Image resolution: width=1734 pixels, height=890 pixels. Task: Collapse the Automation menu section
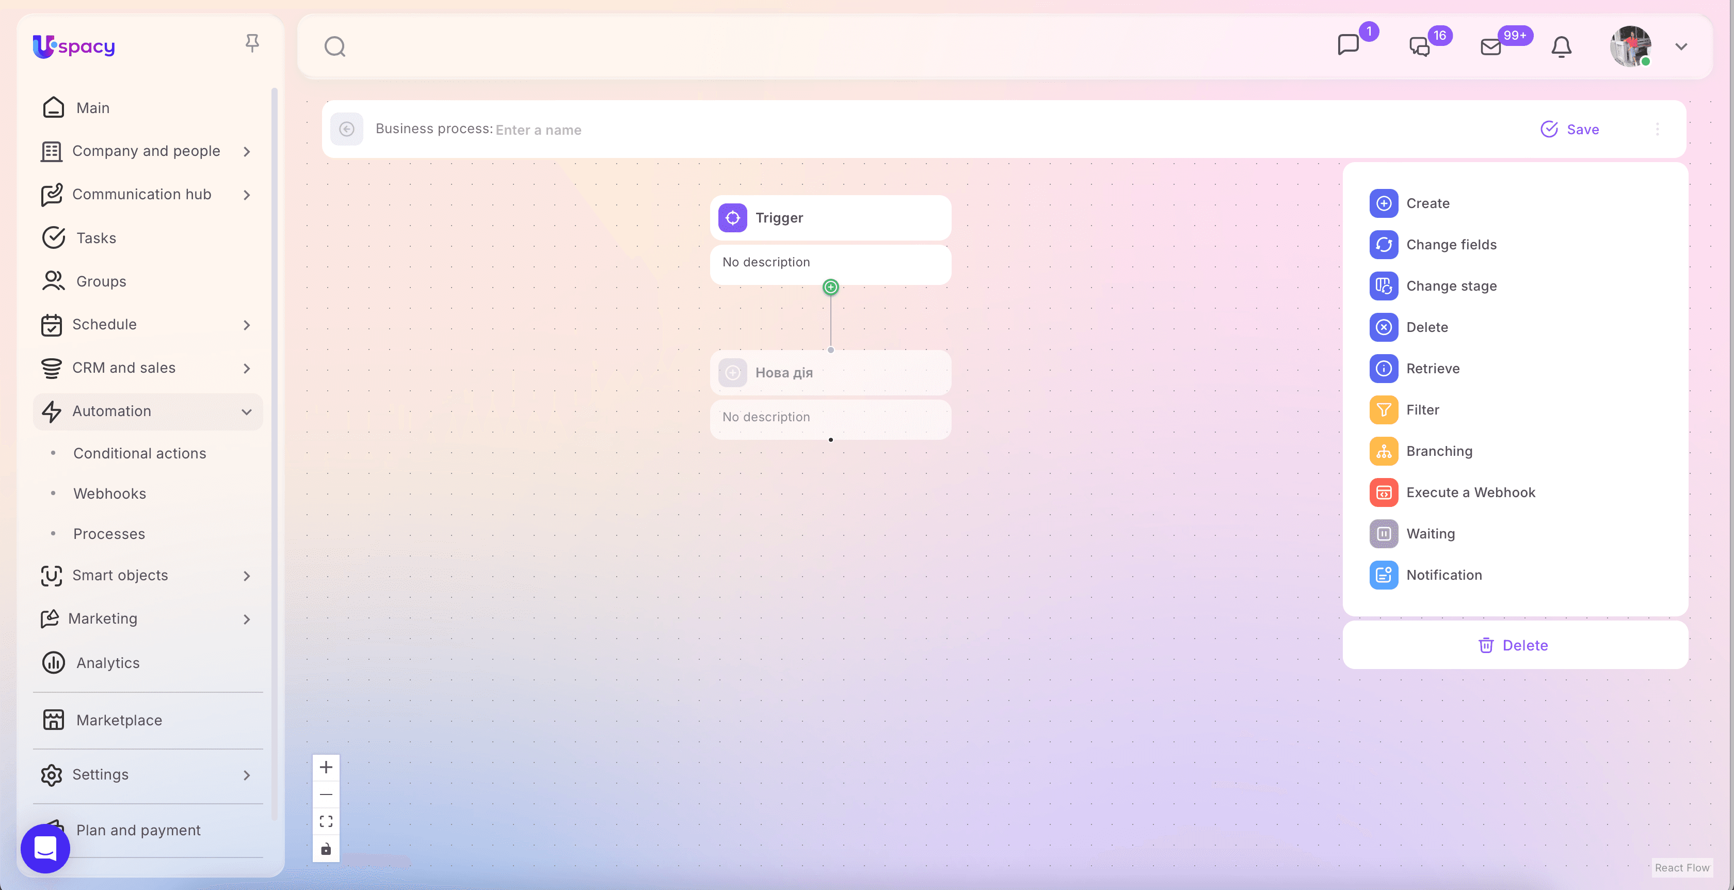[246, 411]
